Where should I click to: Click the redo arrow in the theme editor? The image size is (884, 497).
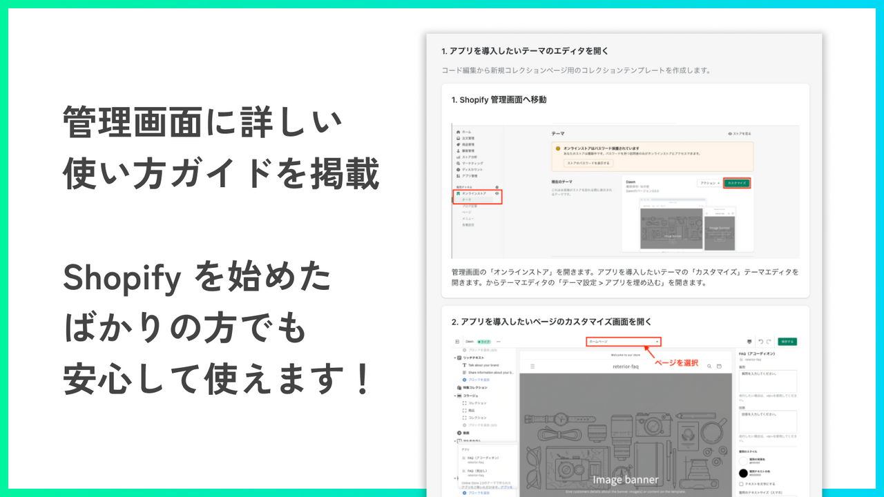pos(768,341)
